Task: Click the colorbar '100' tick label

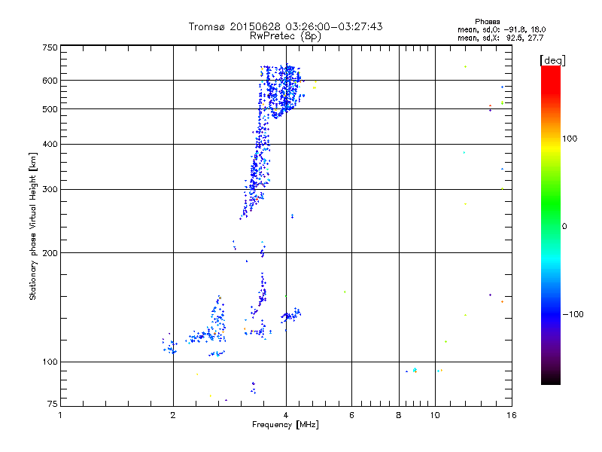Action: coord(570,139)
